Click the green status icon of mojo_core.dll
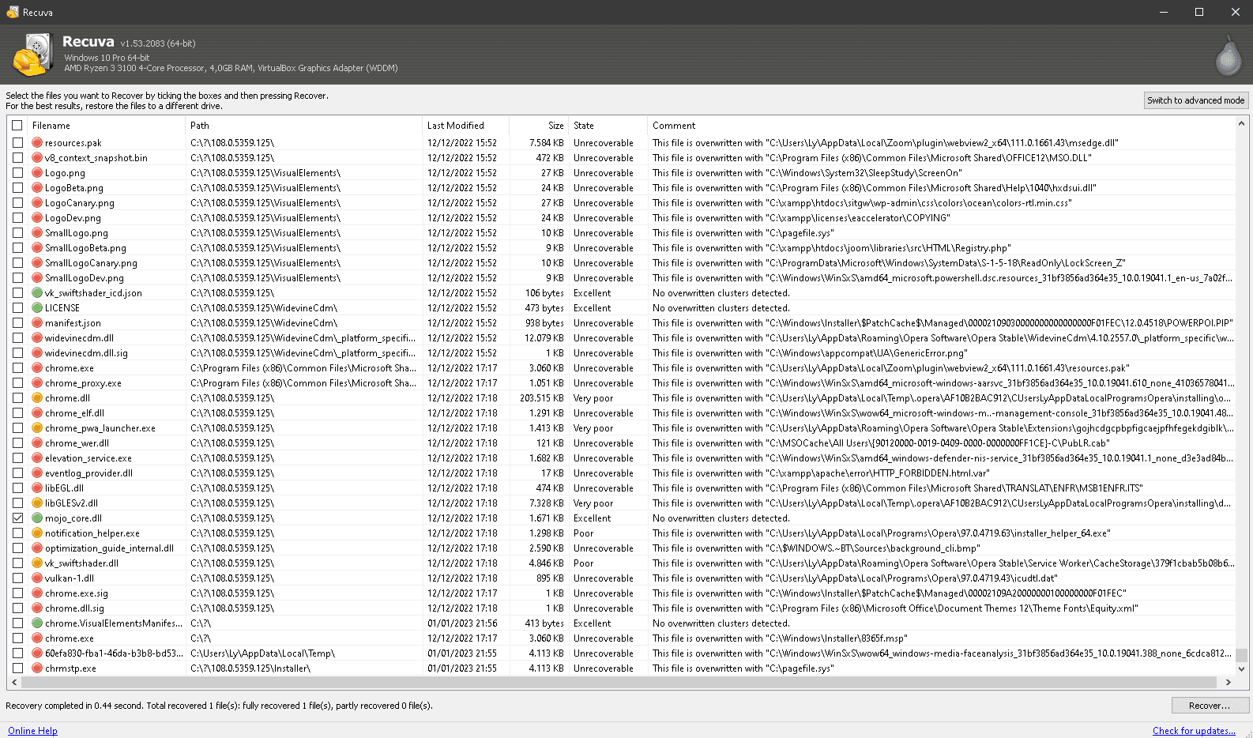 pyautogui.click(x=37, y=518)
